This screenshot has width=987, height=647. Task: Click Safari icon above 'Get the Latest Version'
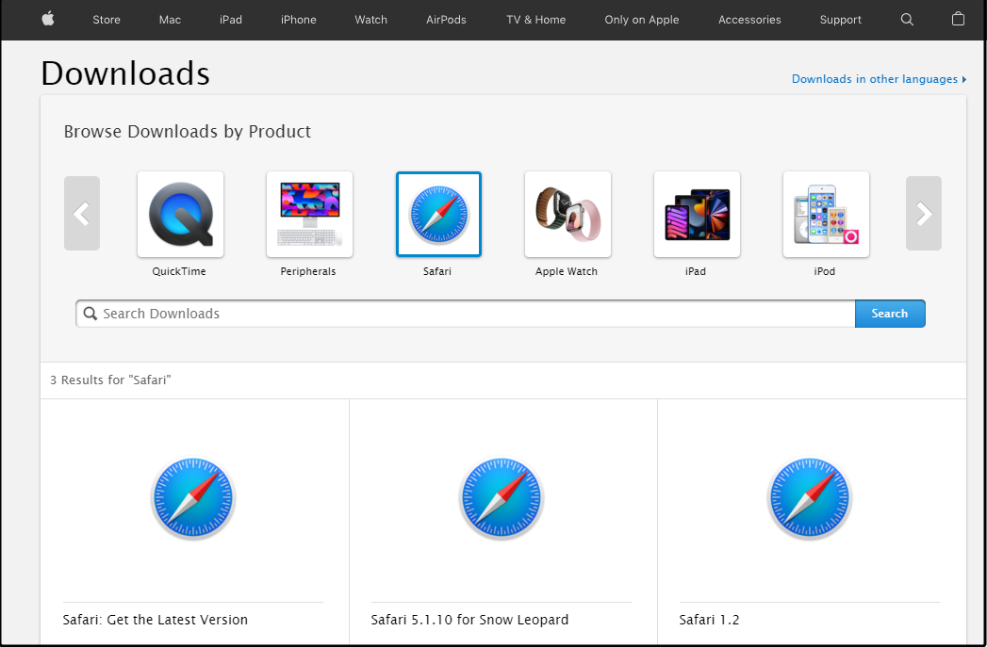193,497
